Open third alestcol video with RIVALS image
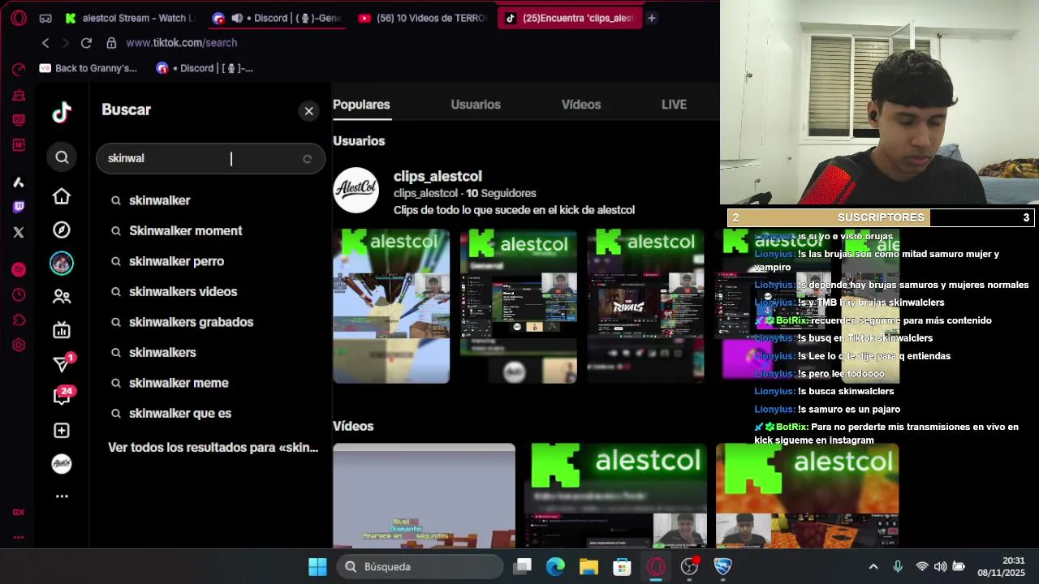This screenshot has width=1039, height=584. point(646,306)
